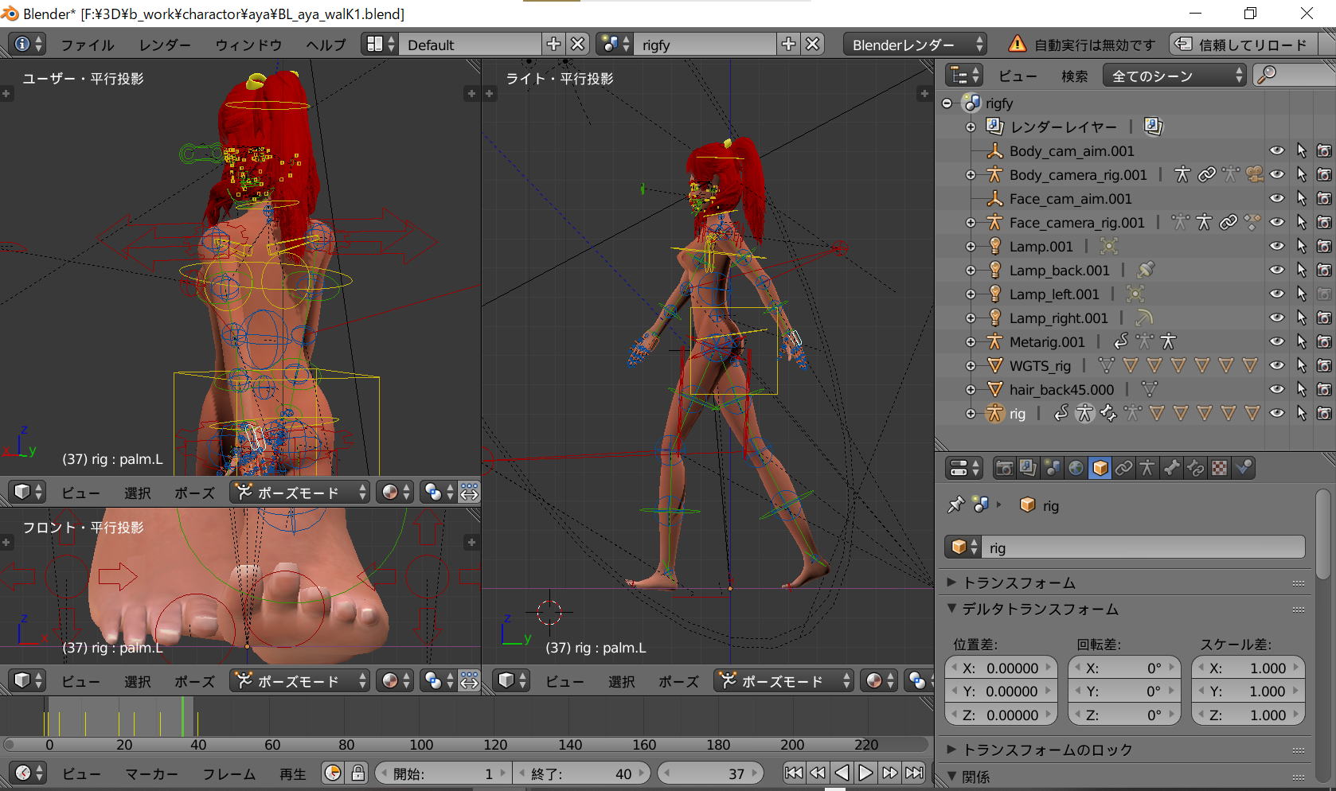Viewport: 1336px width, 791px height.
Task: Play the animation forward
Action: (865, 773)
